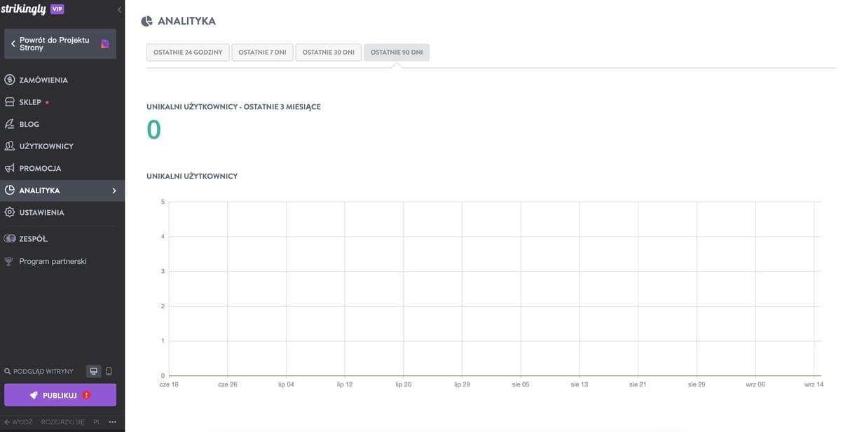Switch to mobile preview mode

point(109,372)
